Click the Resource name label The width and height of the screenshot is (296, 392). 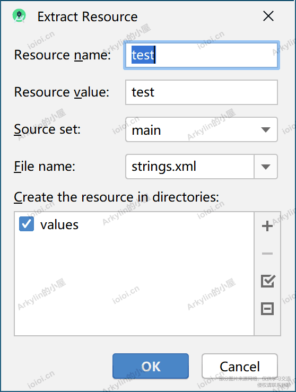(62, 55)
